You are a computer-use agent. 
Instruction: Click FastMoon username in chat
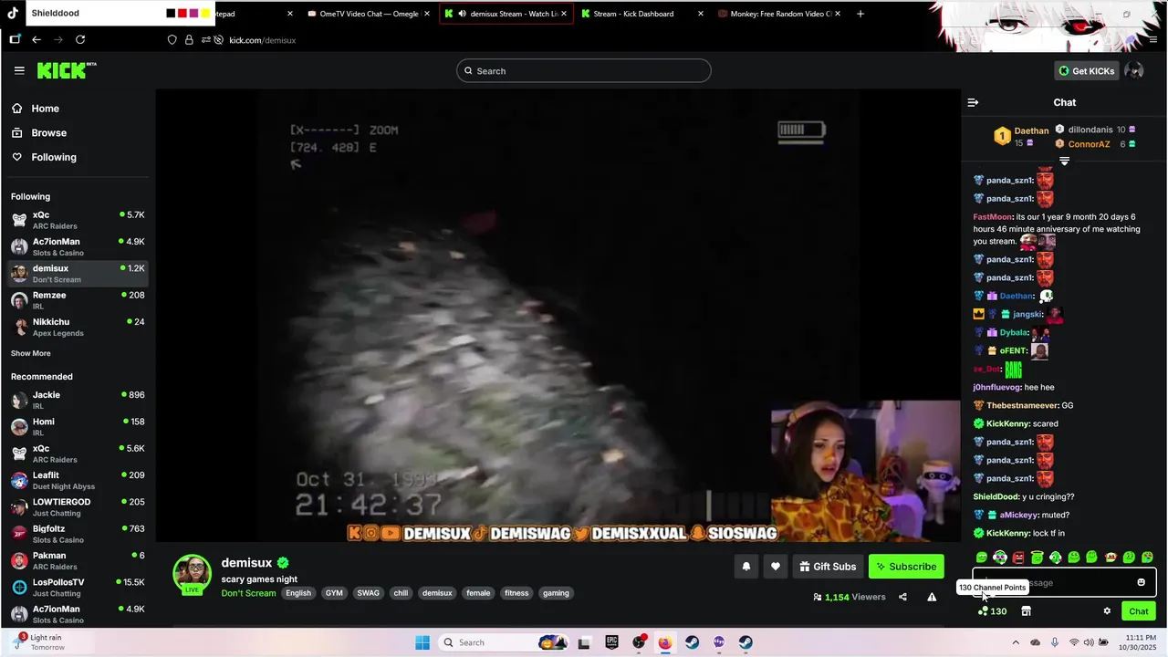(x=993, y=217)
